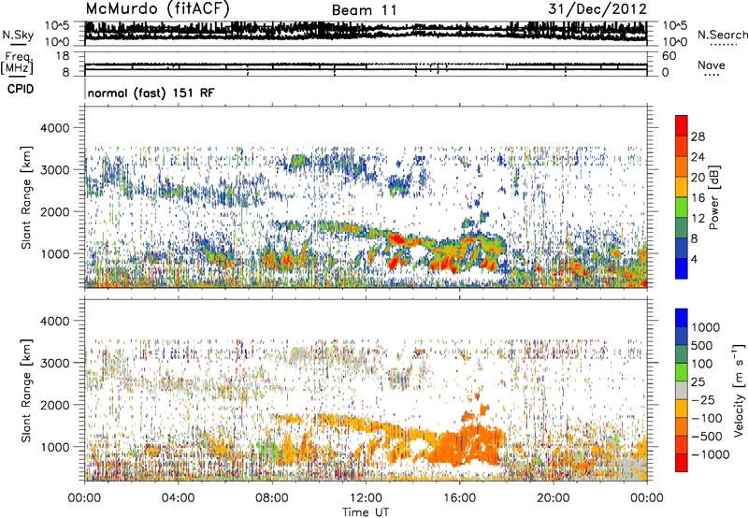Viewport: 748px width, 518px height.
Task: Click the 18 tick on frequency axis
Action: click(x=63, y=56)
